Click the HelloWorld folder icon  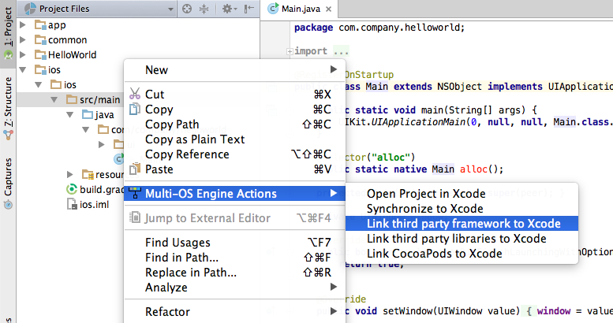click(40, 54)
